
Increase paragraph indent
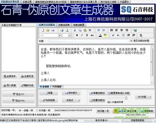[134, 35]
